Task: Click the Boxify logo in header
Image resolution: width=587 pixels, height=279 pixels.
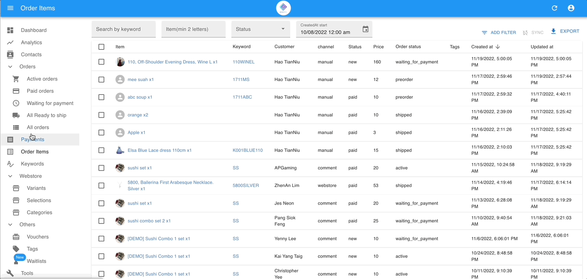Action: pos(283,8)
